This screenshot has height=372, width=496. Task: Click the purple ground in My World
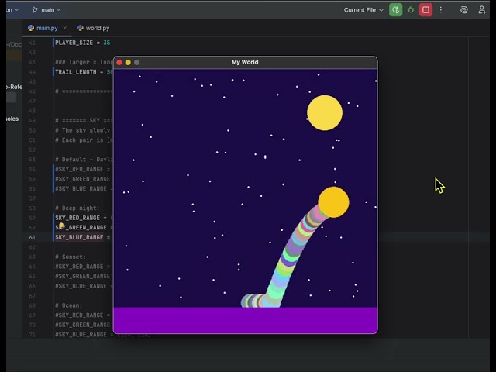coord(245,320)
